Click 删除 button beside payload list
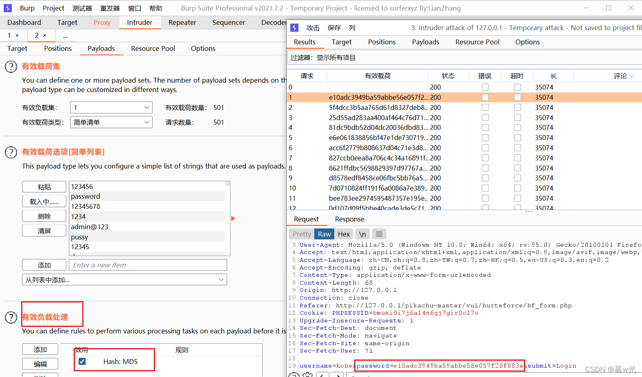 coord(44,216)
